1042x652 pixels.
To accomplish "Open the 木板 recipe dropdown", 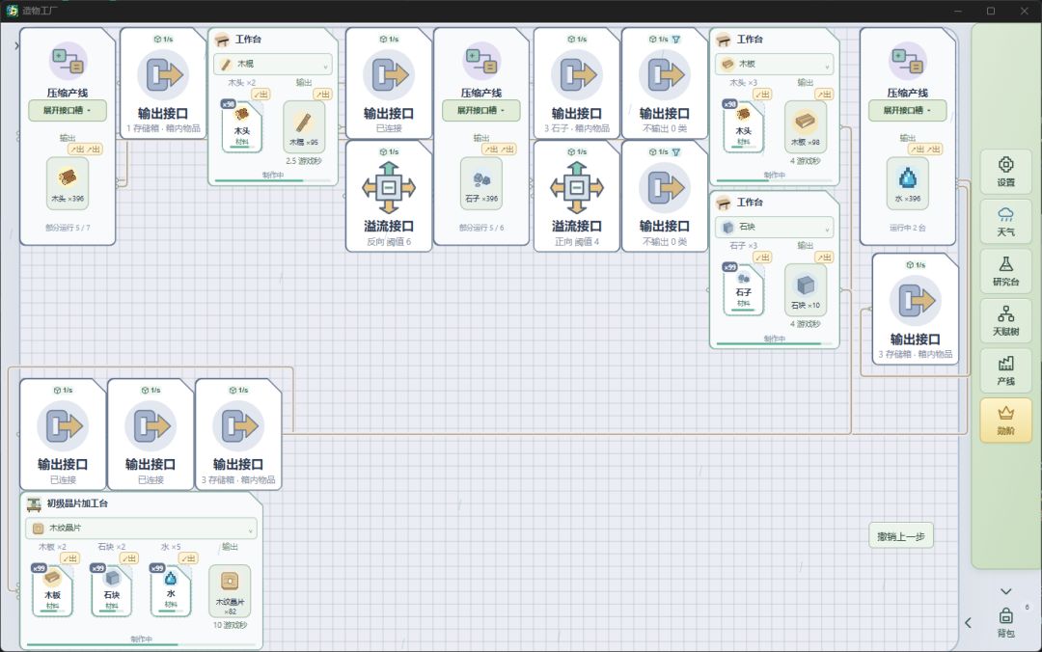I will click(774, 65).
